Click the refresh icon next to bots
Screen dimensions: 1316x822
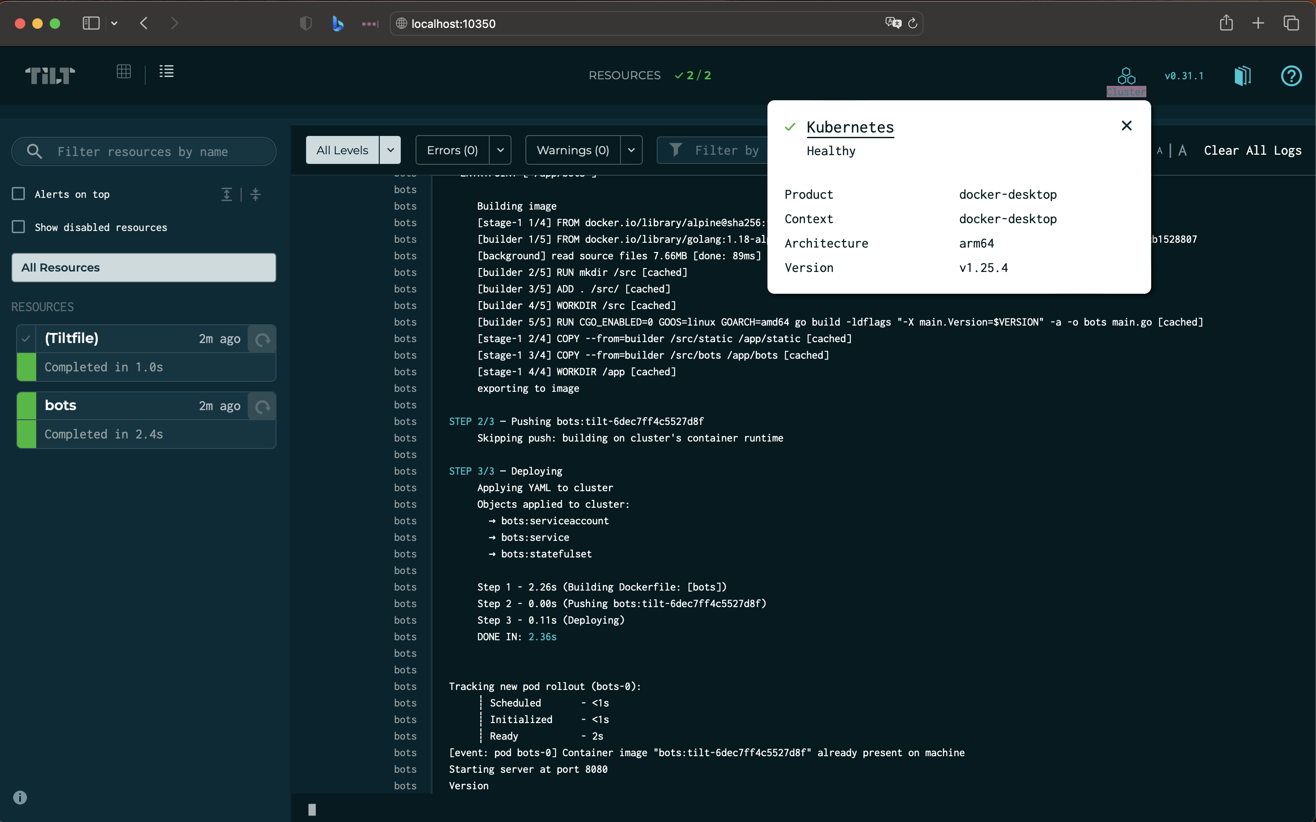[x=263, y=406]
